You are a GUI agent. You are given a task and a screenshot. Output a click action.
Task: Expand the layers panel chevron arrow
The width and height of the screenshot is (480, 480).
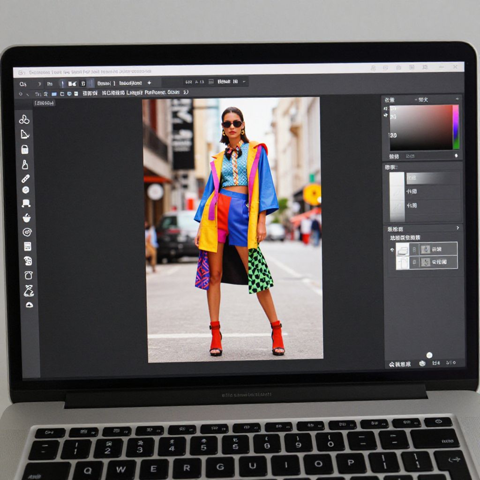[457, 228]
